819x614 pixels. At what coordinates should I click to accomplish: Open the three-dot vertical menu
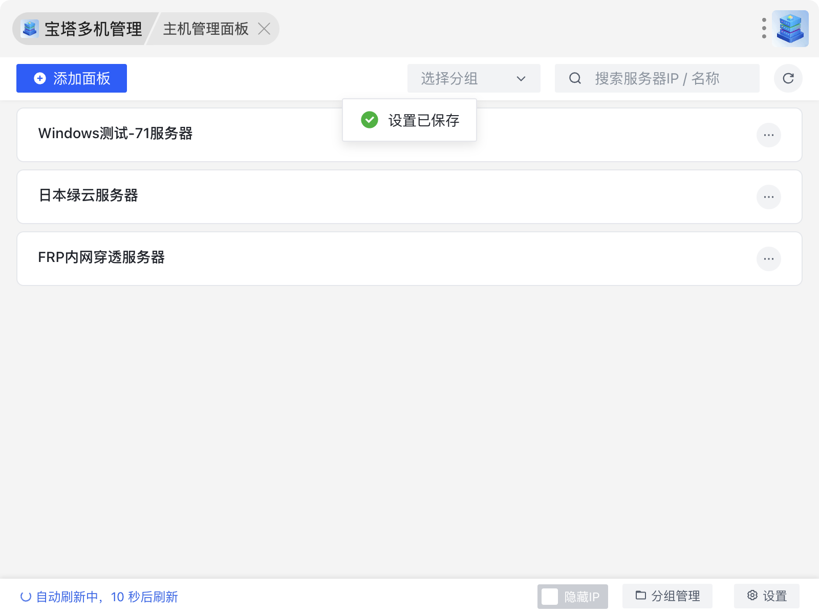click(x=764, y=28)
